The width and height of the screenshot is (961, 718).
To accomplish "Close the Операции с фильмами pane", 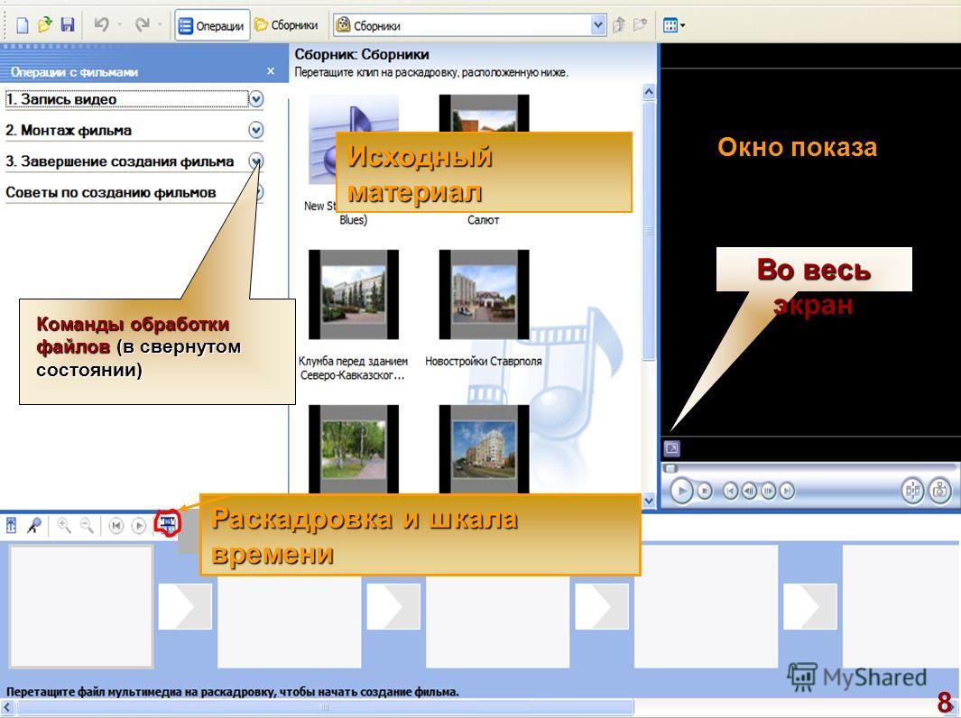I will (x=271, y=71).
